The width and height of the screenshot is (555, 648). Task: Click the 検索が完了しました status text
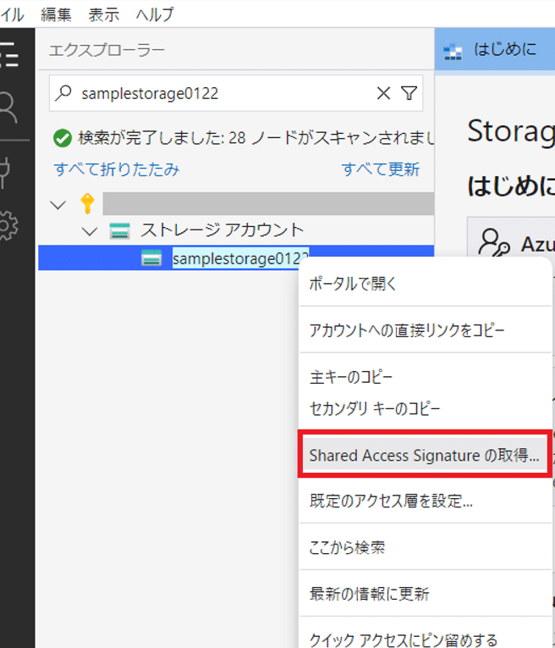pos(256,137)
